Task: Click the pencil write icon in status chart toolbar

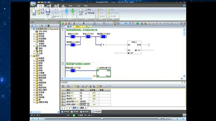Action: click(x=86, y=86)
